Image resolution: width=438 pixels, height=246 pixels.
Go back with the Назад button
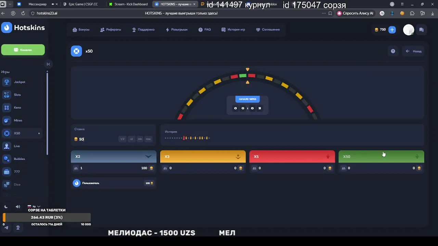pos(413,51)
